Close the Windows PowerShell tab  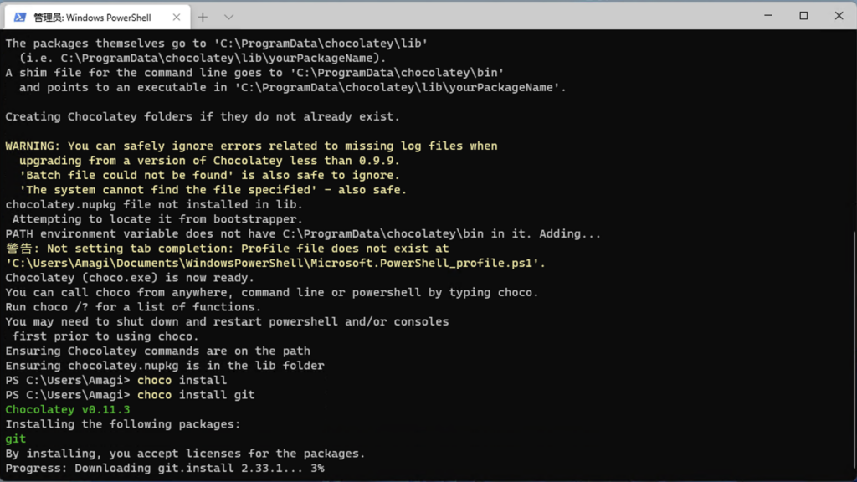[x=176, y=17]
